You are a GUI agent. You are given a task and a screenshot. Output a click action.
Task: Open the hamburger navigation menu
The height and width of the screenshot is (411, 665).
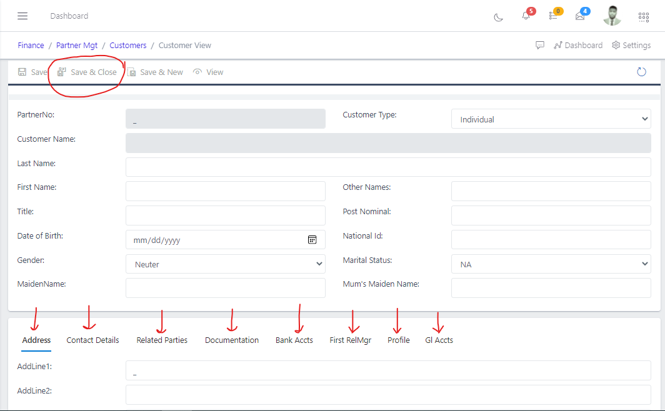22,16
